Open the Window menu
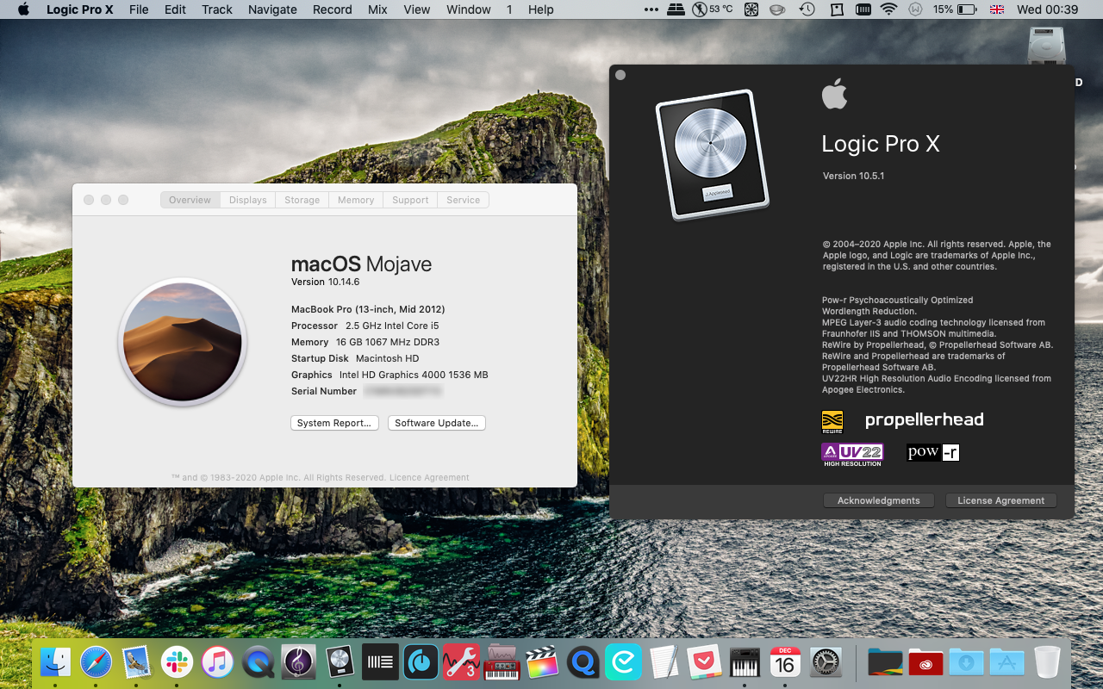Image resolution: width=1103 pixels, height=689 pixels. (469, 9)
